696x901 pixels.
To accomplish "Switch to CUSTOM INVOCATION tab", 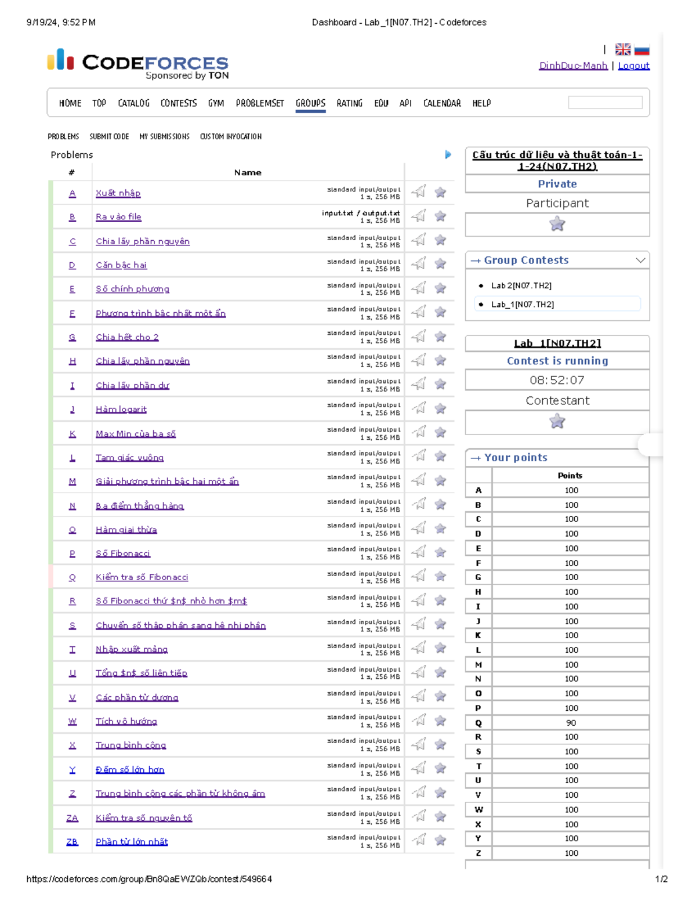I will [x=231, y=136].
